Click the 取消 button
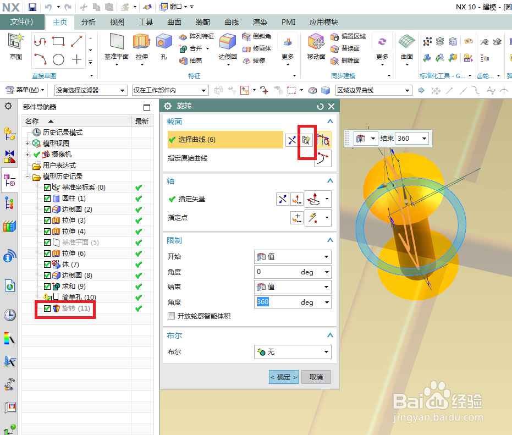Image resolution: width=512 pixels, height=435 pixels. [316, 377]
